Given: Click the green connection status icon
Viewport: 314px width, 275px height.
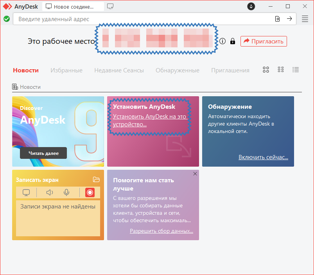Looking at the screenshot, I should pos(7,19).
